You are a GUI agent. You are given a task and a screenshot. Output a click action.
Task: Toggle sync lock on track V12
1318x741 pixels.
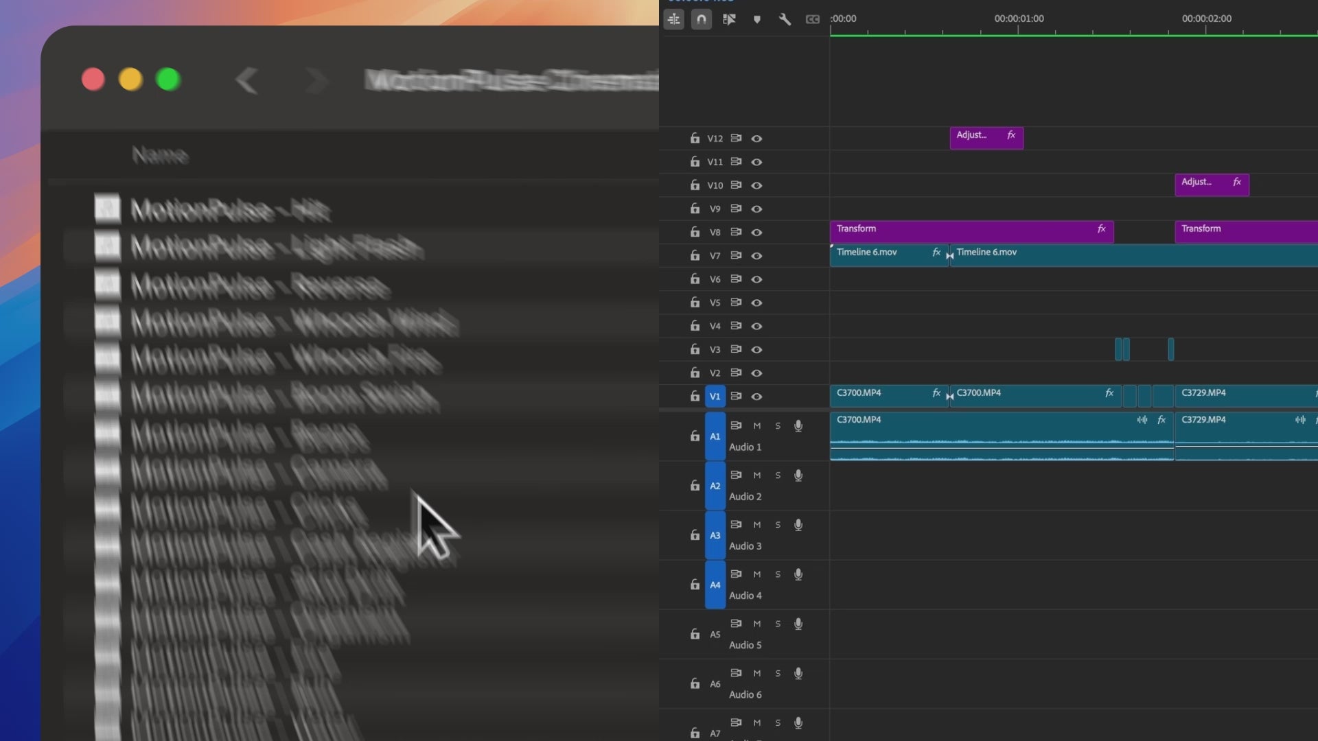point(736,138)
